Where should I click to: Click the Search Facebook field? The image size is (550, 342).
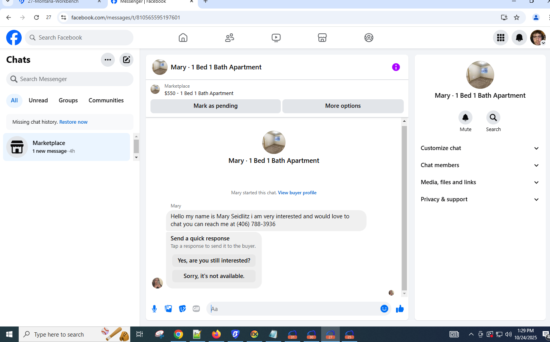click(79, 38)
